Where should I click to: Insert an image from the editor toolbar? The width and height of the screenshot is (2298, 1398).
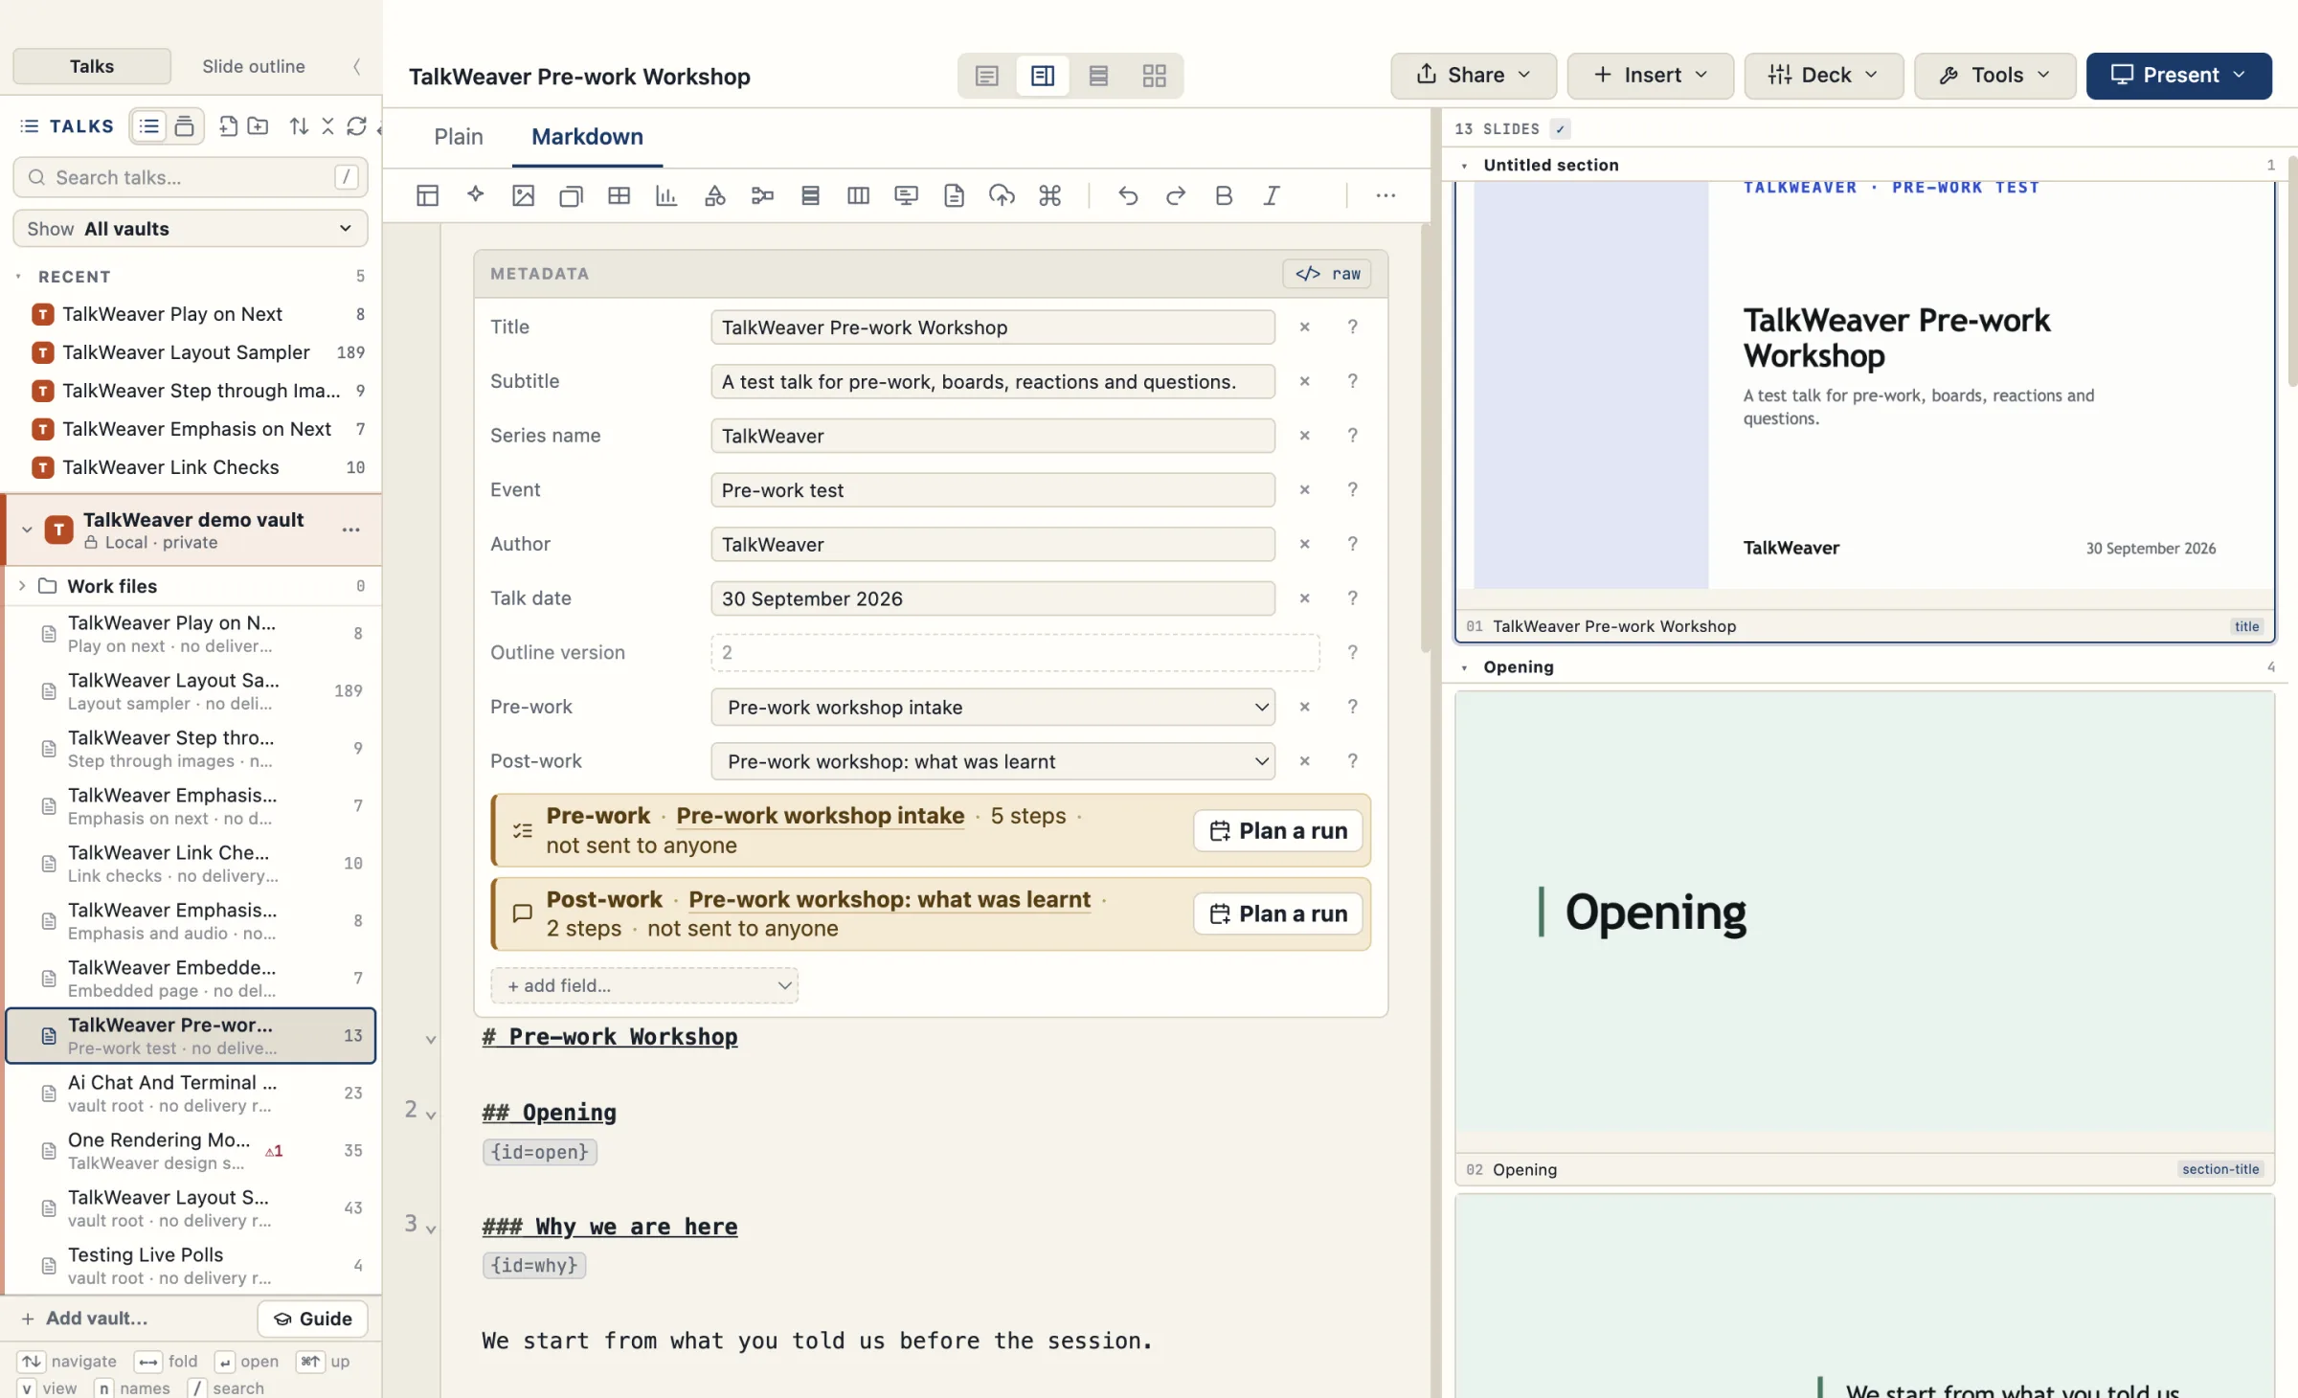coord(523,195)
